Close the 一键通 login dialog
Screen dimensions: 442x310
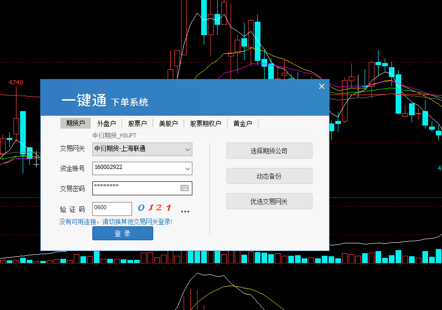coord(322,86)
